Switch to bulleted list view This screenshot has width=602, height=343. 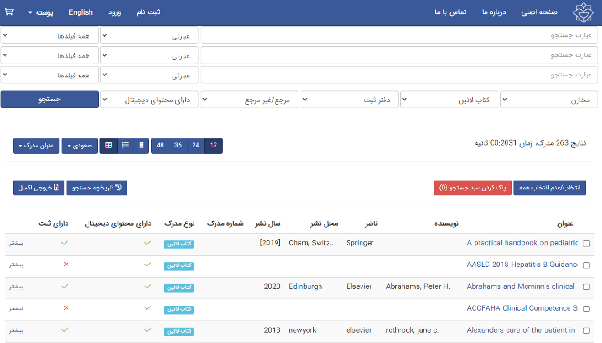pos(125,145)
